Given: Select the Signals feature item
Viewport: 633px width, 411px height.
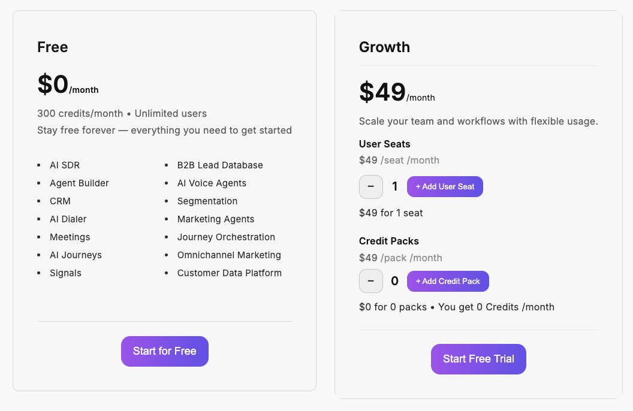Looking at the screenshot, I should point(65,273).
